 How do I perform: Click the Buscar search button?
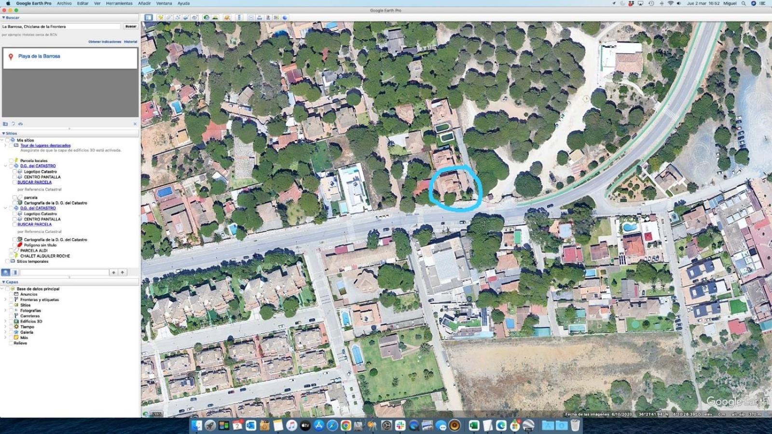(x=131, y=27)
